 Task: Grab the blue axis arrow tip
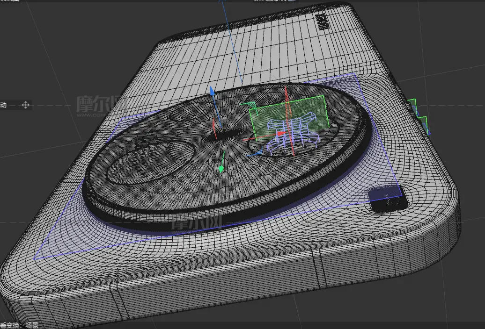212,91
